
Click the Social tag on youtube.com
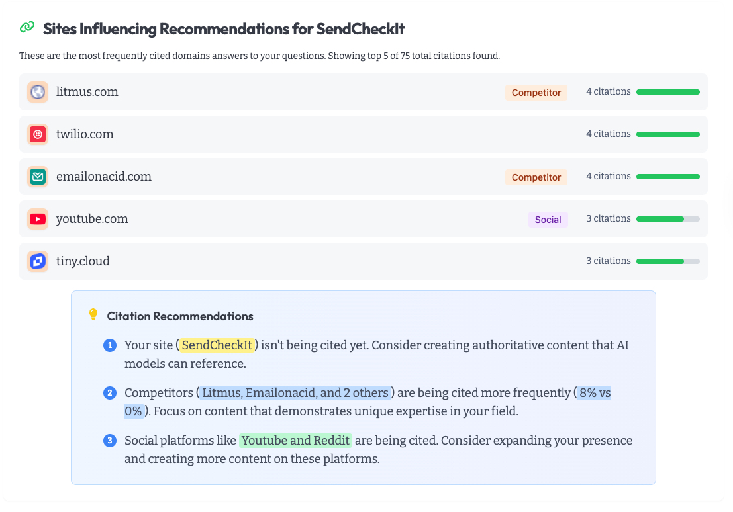point(548,220)
